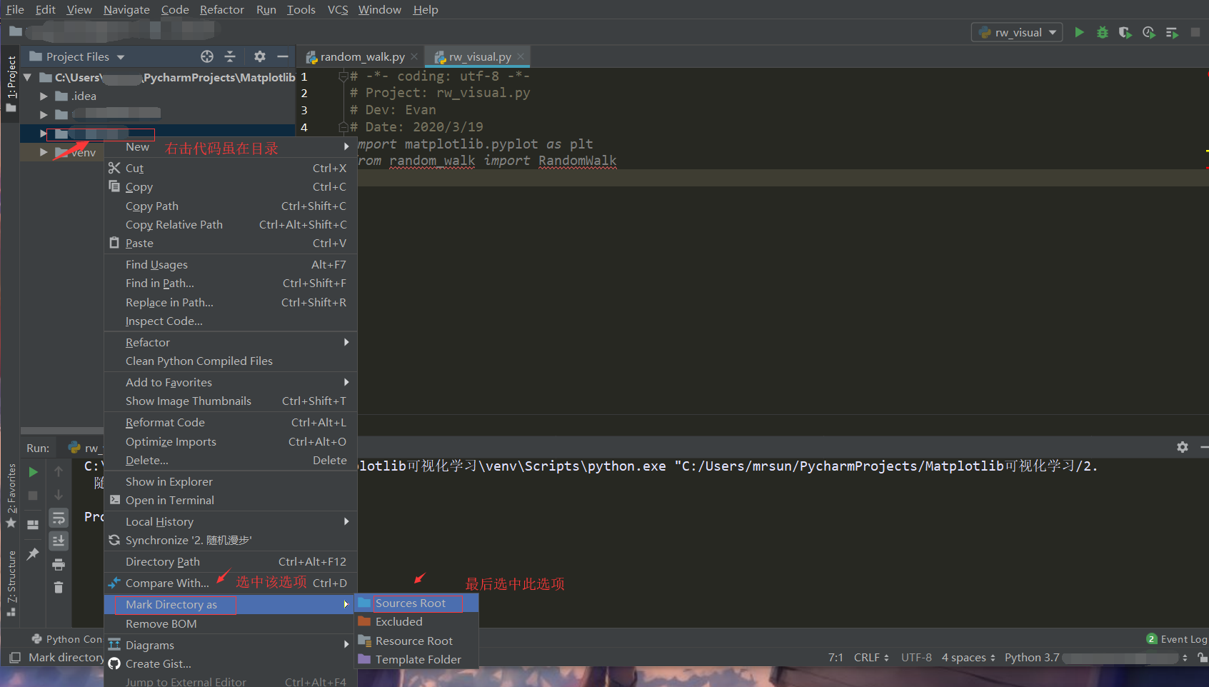Print the Run console output
Screen dimensions: 1209x687
click(59, 564)
